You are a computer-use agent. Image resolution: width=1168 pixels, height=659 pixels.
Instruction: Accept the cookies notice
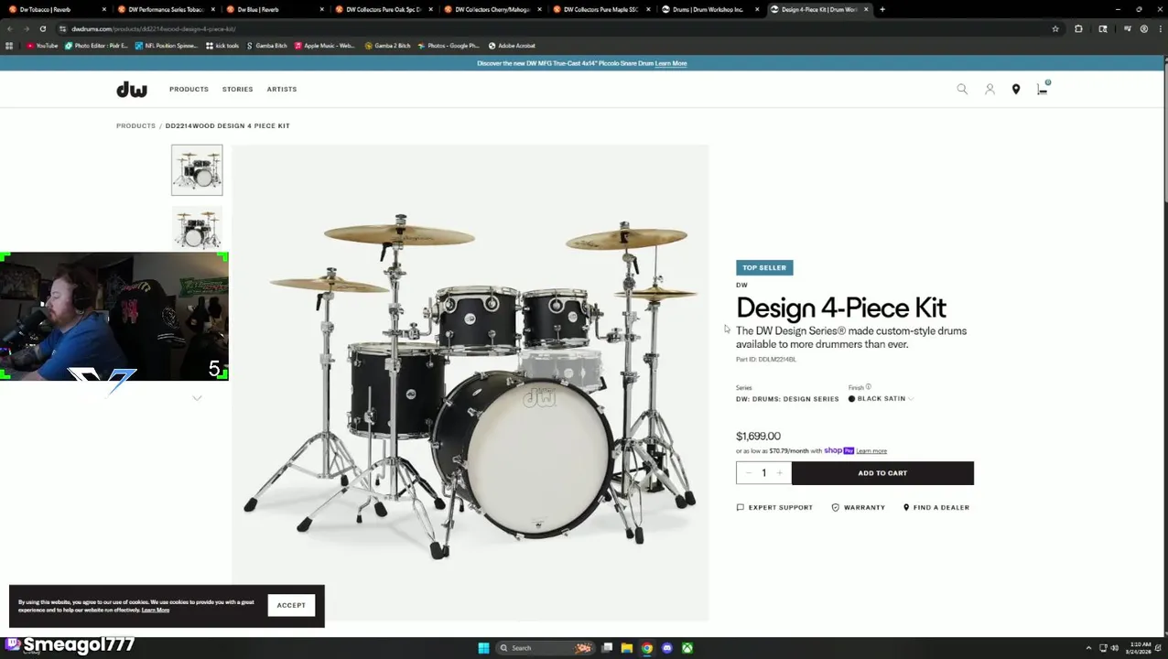tap(291, 605)
